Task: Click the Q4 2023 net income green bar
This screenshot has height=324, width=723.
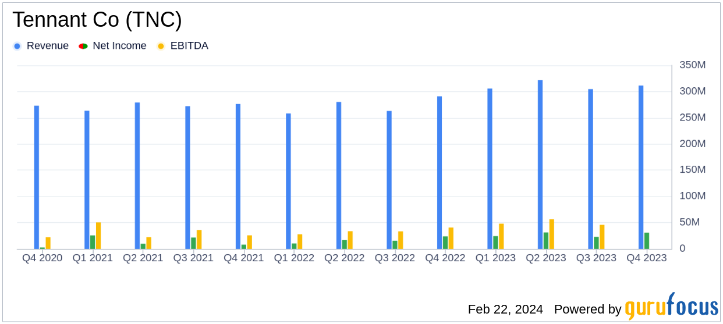Action: 647,241
